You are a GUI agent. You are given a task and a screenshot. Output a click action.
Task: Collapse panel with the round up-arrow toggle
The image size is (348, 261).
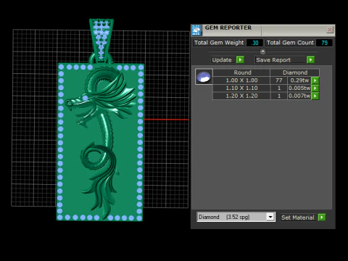click(x=263, y=51)
